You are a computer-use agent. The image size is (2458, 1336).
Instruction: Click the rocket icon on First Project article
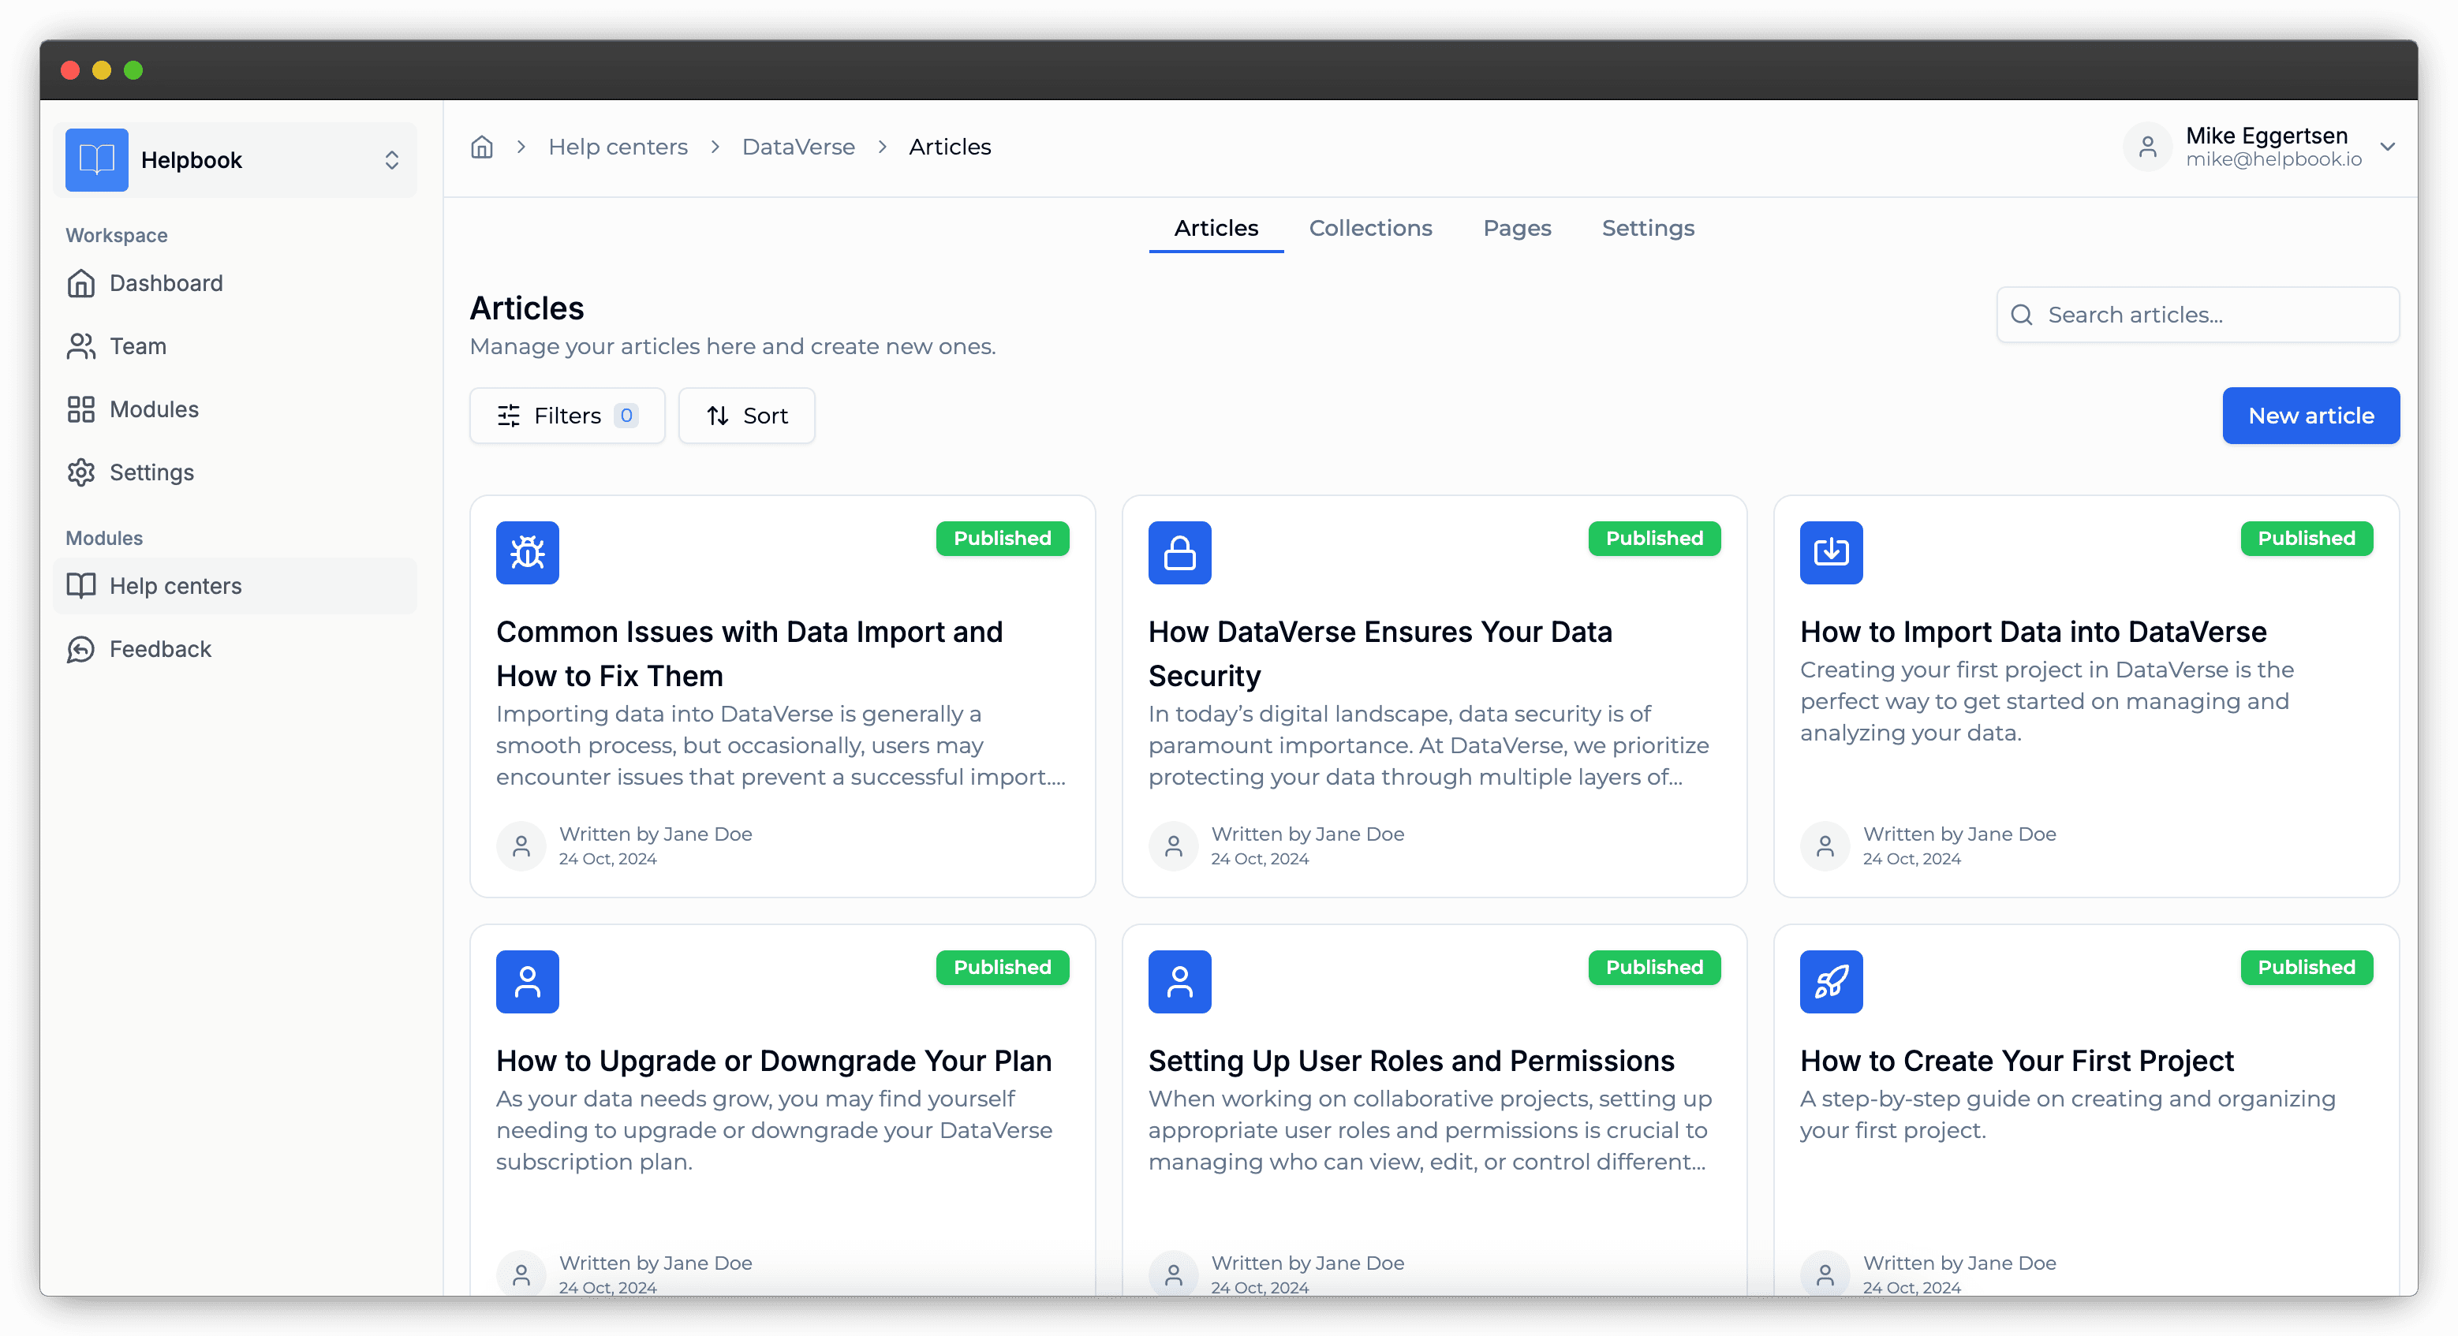[x=1830, y=981]
